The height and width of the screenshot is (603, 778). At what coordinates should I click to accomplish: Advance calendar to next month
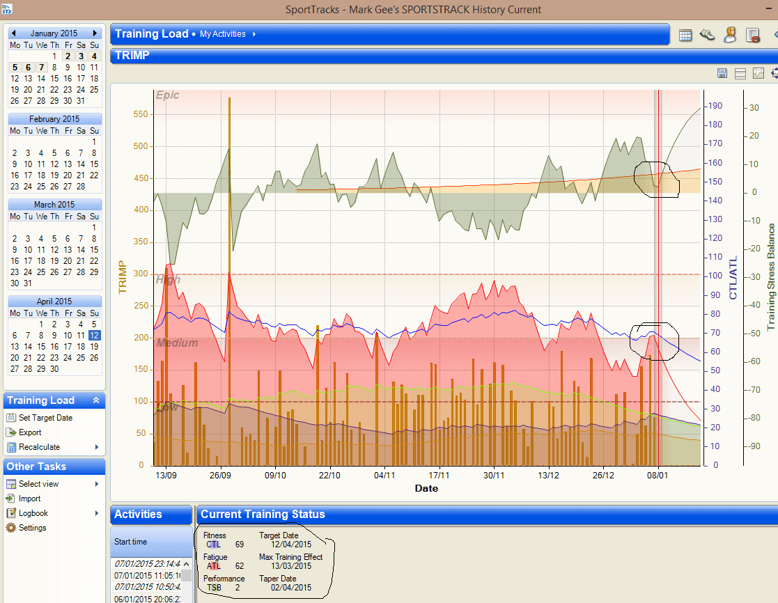[x=95, y=33]
